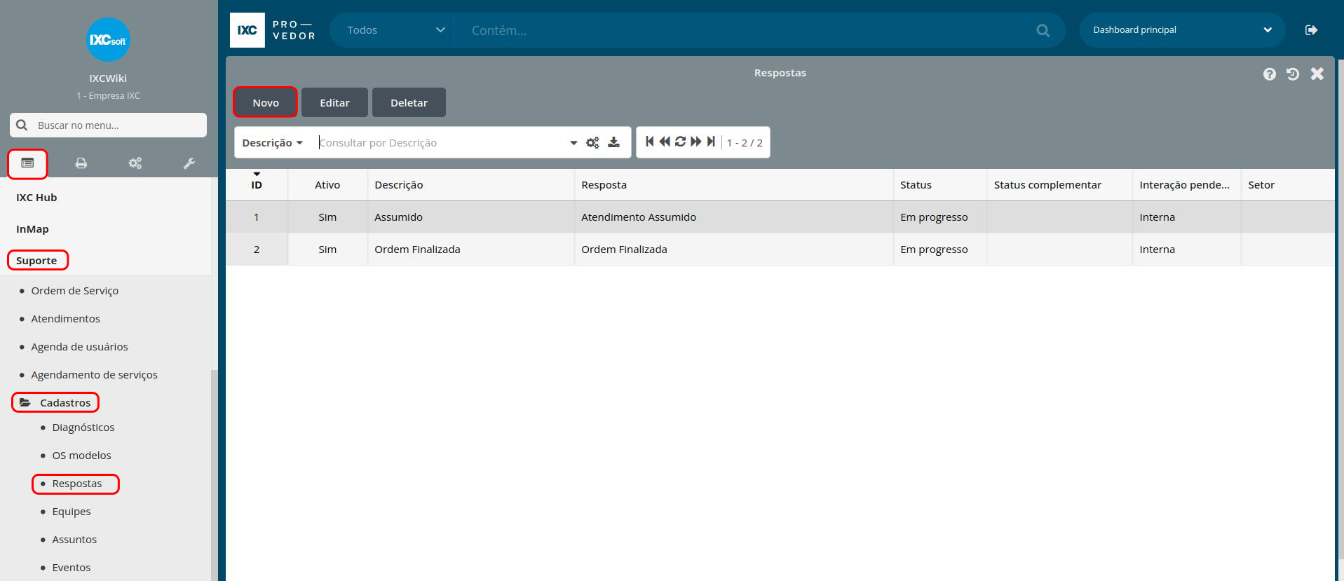Click the Editar button
Screen dimensions: 1344x581
334,102
